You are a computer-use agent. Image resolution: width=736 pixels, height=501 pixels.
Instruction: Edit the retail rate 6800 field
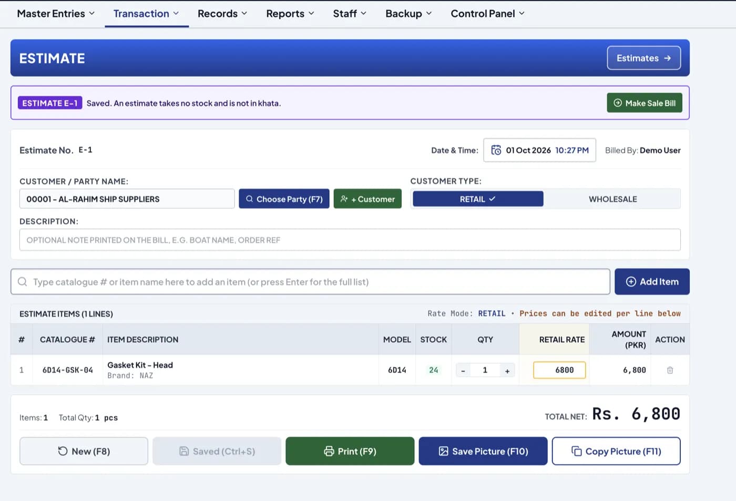559,370
